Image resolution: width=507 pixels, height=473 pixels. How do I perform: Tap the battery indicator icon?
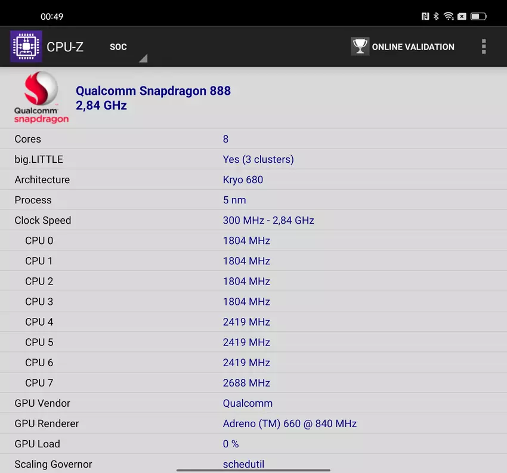click(477, 16)
